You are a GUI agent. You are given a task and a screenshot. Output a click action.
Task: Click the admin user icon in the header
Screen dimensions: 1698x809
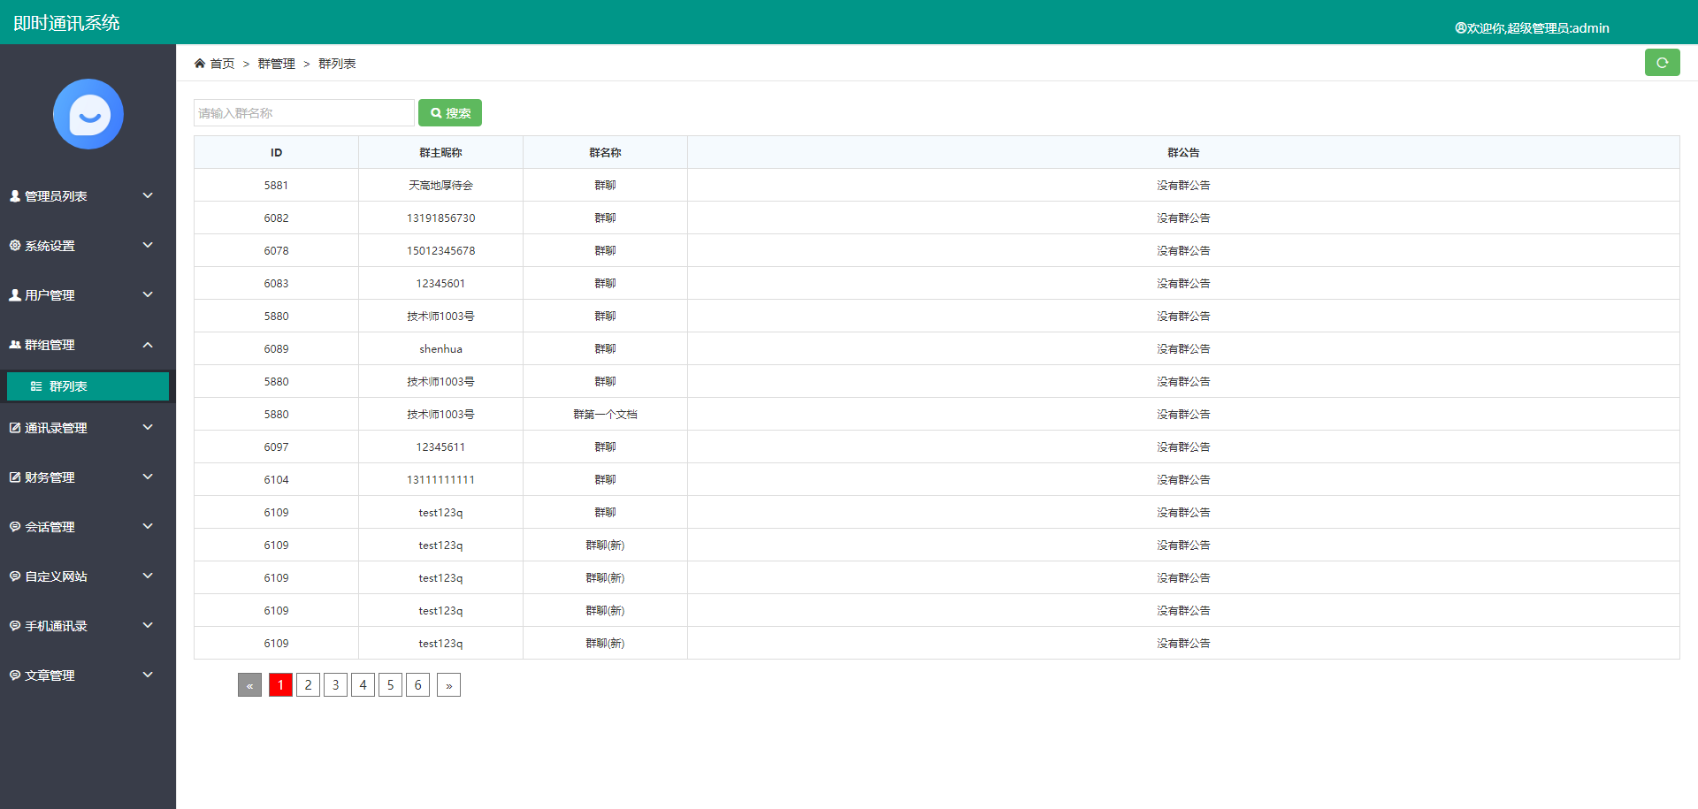(1459, 27)
